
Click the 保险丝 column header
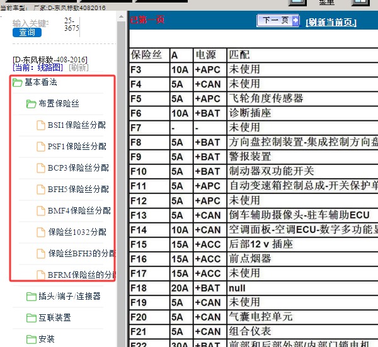149,55
